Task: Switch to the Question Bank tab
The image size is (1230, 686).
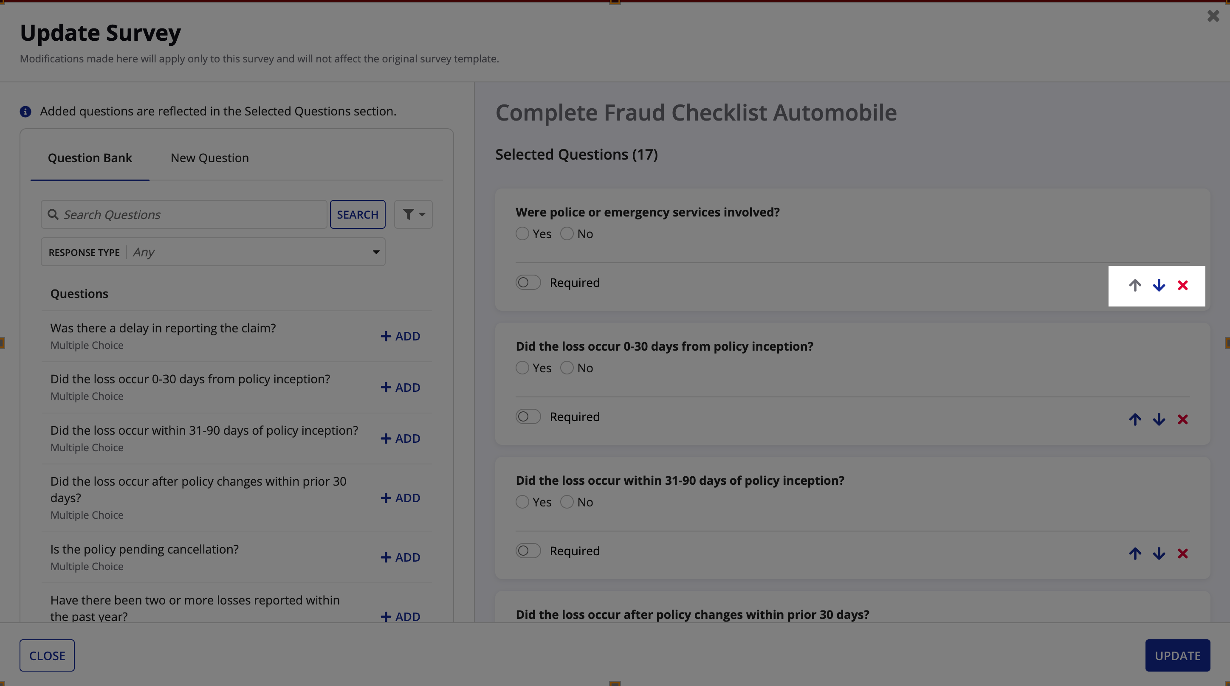Action: pos(90,158)
